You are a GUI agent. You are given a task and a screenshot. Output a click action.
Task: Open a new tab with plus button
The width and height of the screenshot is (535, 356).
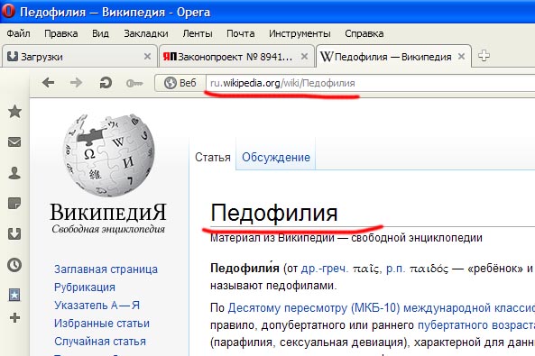(484, 55)
